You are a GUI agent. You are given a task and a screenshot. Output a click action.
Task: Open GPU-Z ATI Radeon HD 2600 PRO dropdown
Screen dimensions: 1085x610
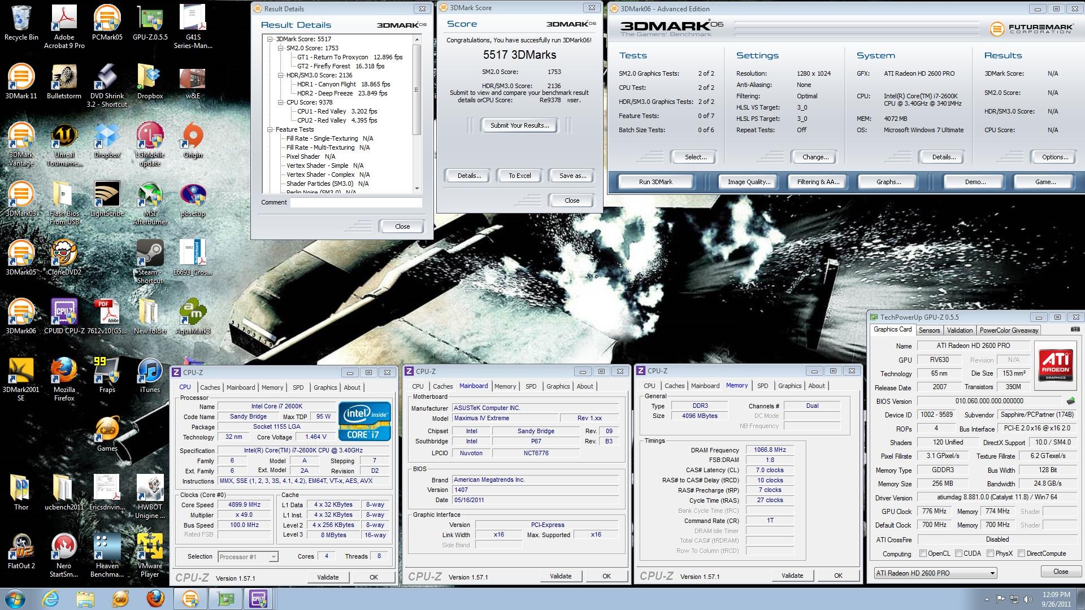[x=935, y=573]
